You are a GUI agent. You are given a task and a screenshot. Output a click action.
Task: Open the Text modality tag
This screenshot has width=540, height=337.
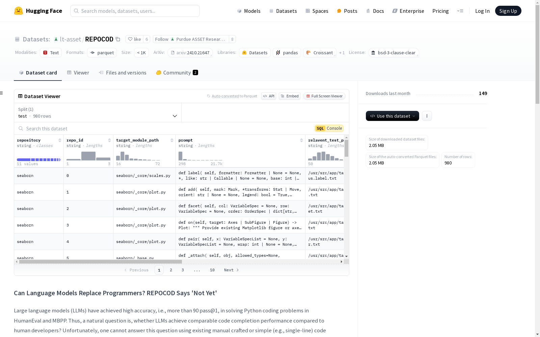(51, 53)
